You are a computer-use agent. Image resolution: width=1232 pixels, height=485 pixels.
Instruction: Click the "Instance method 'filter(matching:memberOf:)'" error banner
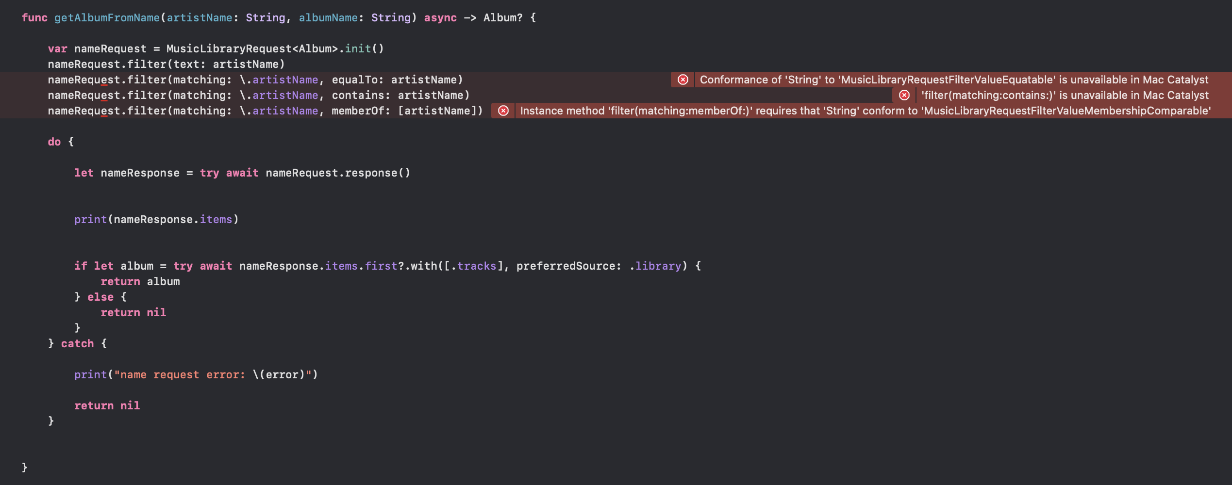(x=865, y=111)
